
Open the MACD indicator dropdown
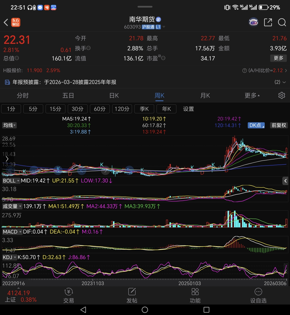click(12, 232)
